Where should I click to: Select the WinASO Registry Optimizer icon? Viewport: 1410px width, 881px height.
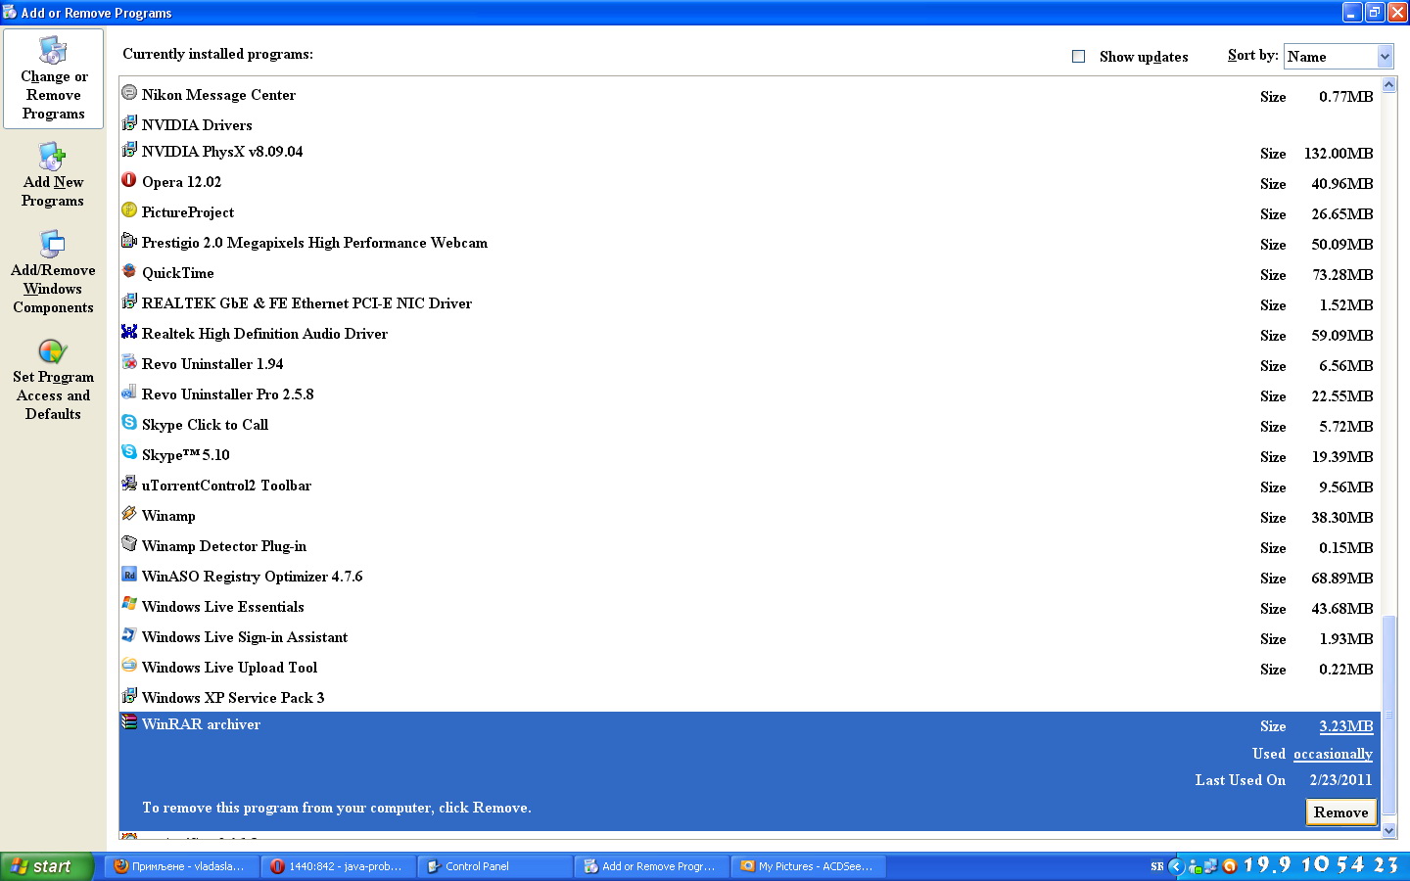[129, 575]
